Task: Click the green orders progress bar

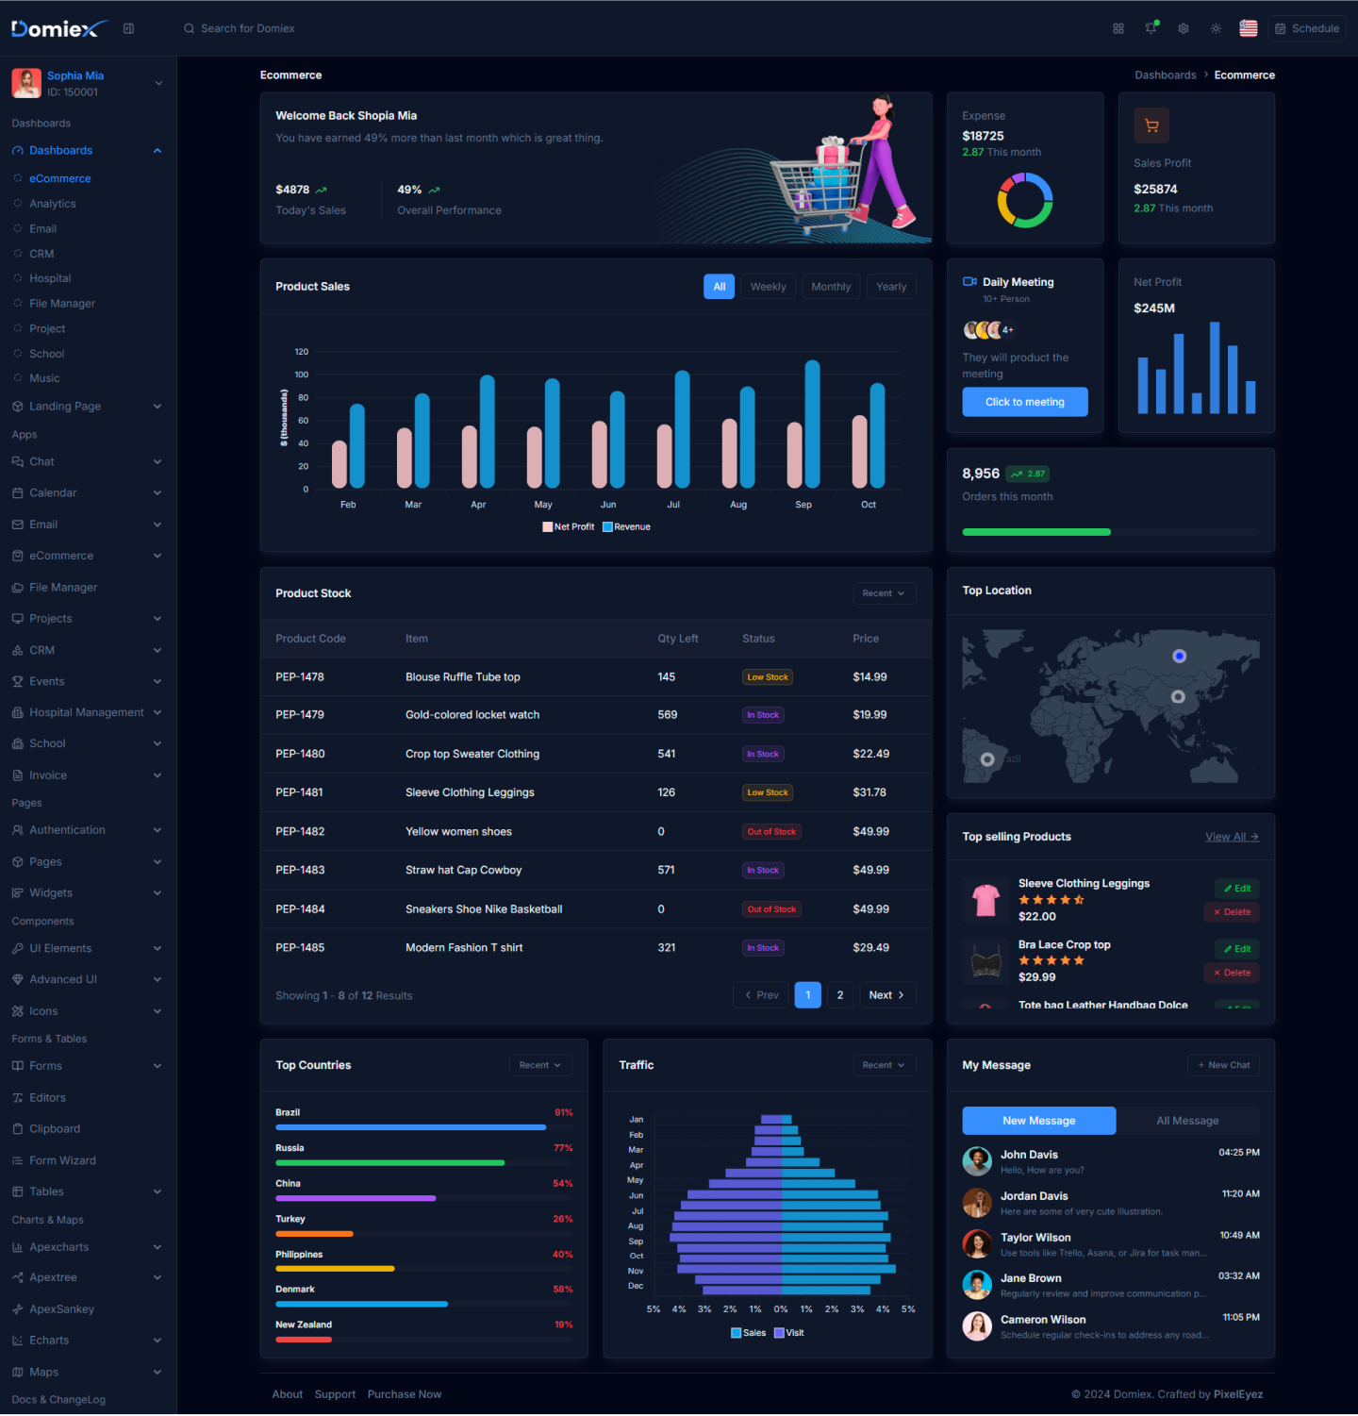Action: [x=1035, y=531]
